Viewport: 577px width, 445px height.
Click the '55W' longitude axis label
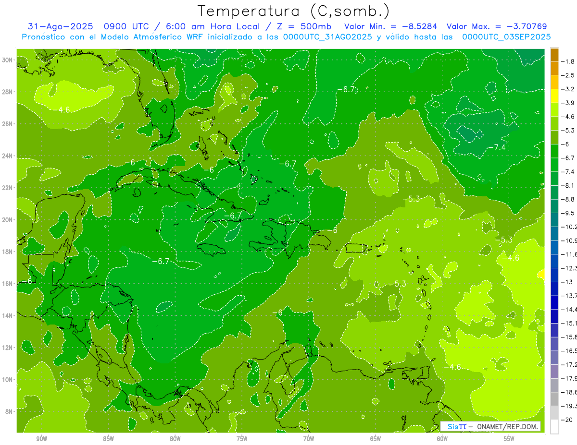click(x=509, y=439)
